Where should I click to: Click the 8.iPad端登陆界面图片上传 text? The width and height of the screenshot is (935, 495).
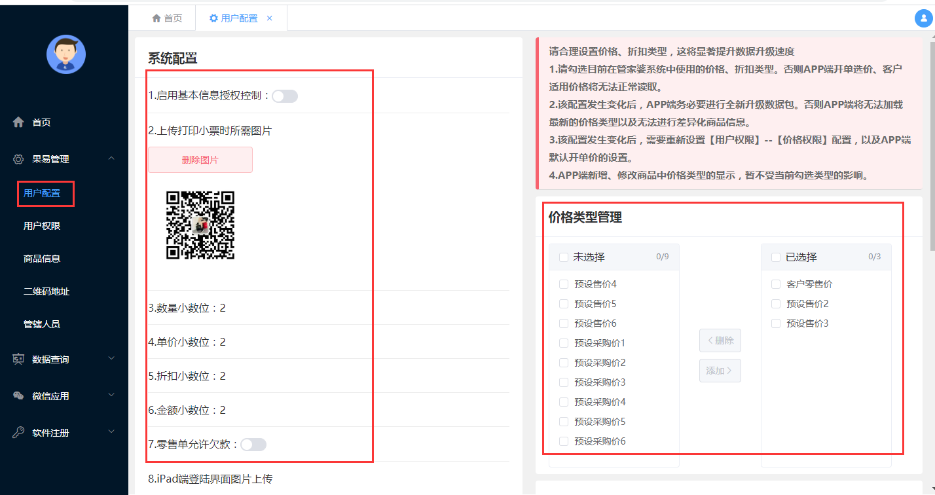coord(210,479)
